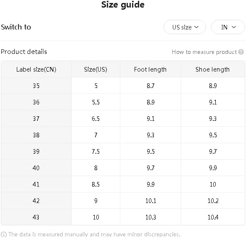This screenshot has height=238, width=246.
Task: Click the info icon beside disclaimer
Action: coord(4,234)
